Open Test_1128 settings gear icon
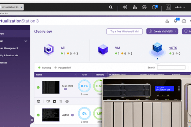The image size is (191, 127). pos(67,101)
